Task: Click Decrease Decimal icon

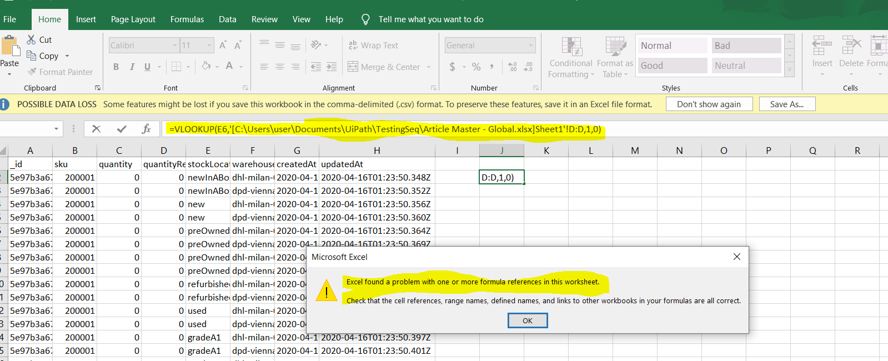Action: 528,67
